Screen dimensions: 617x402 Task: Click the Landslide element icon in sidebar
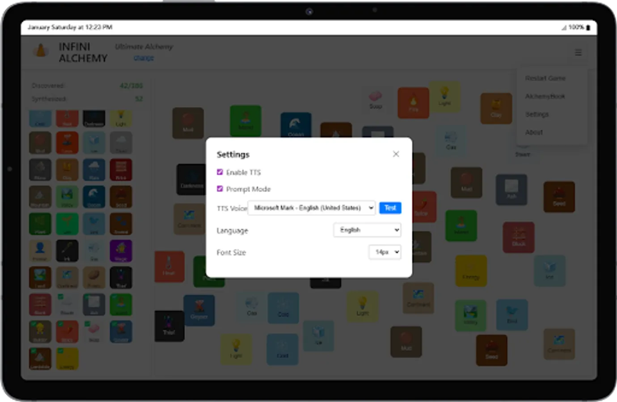(40, 358)
